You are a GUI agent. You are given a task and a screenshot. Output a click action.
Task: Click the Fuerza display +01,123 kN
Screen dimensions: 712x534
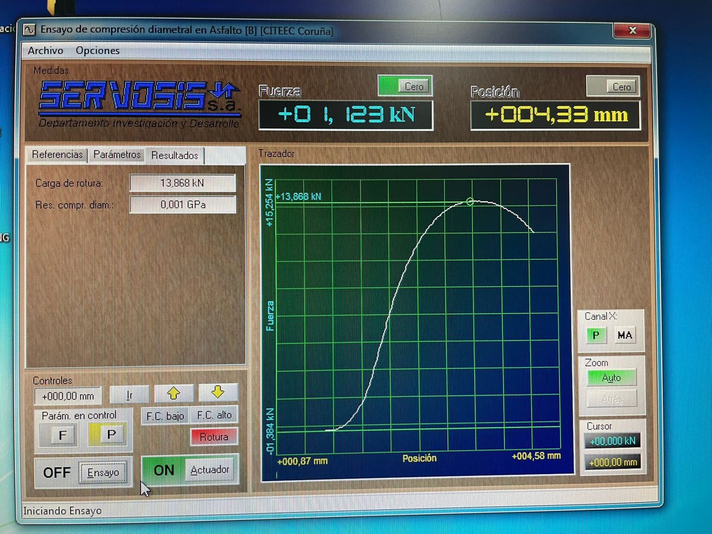tap(346, 115)
